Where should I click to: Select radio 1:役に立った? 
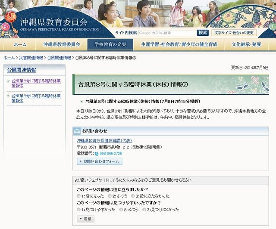point(78,196)
